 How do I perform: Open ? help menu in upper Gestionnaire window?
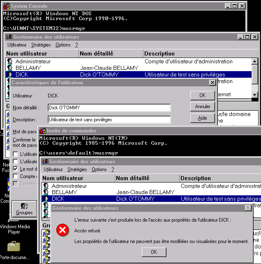click(76, 45)
